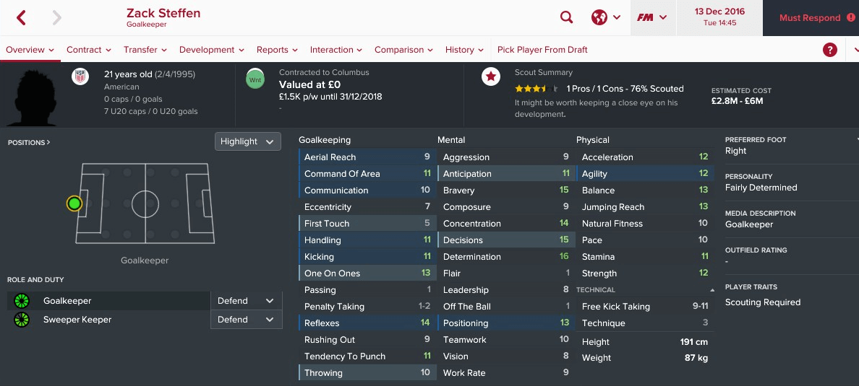Expand the FM menu dropdown

[x=653, y=17]
